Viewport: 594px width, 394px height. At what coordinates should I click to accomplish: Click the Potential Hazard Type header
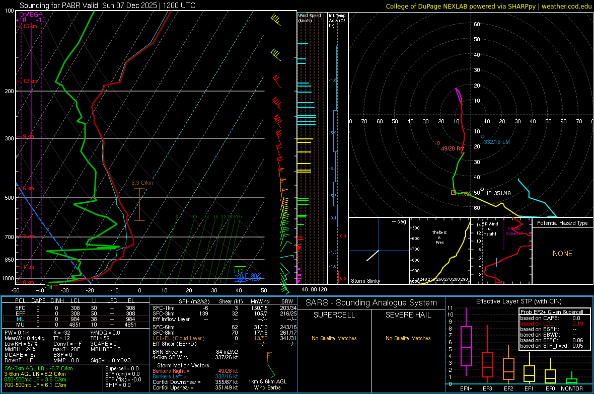click(x=562, y=223)
